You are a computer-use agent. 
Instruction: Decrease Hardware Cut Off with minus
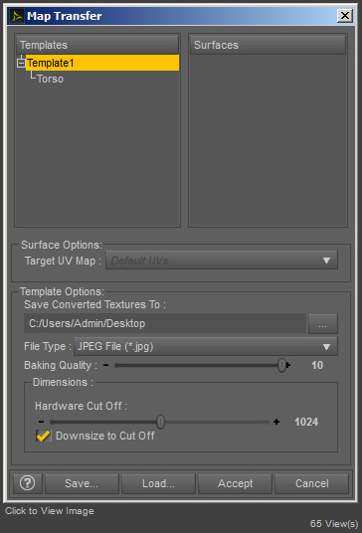click(x=42, y=422)
